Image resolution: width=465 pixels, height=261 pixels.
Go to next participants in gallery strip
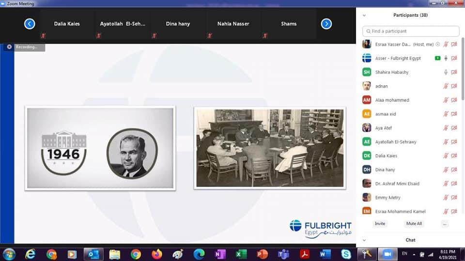pos(326,24)
